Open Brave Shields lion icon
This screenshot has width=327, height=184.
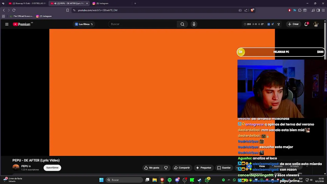click(252, 10)
